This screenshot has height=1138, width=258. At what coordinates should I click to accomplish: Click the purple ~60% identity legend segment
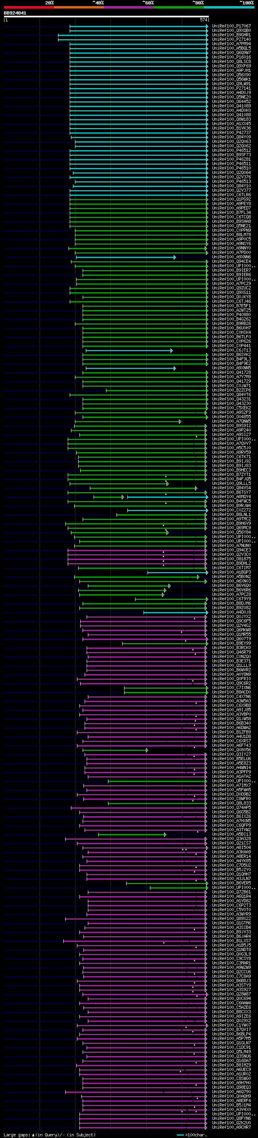pos(129,7)
